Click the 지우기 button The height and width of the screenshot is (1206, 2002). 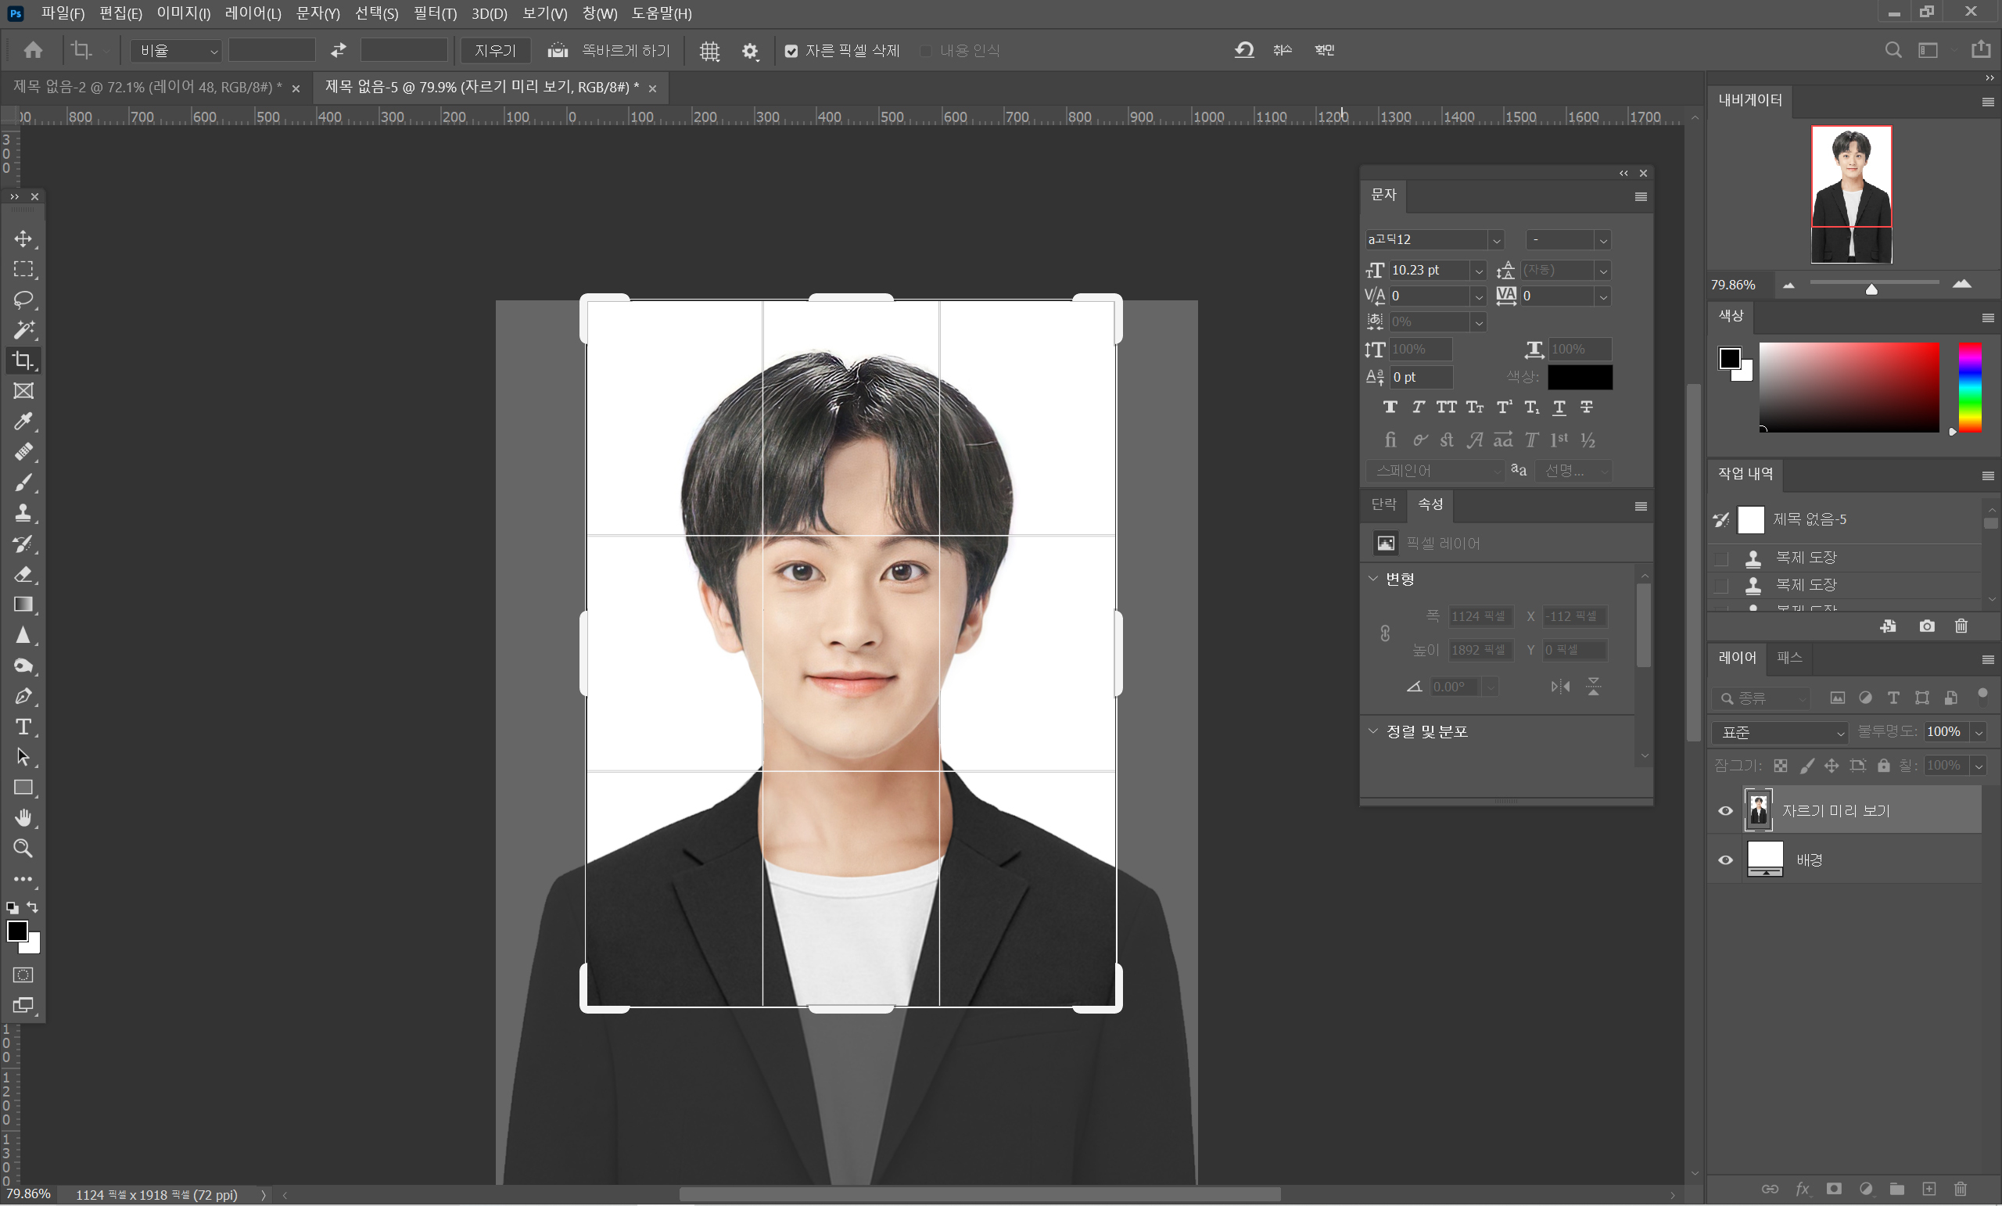(x=495, y=51)
